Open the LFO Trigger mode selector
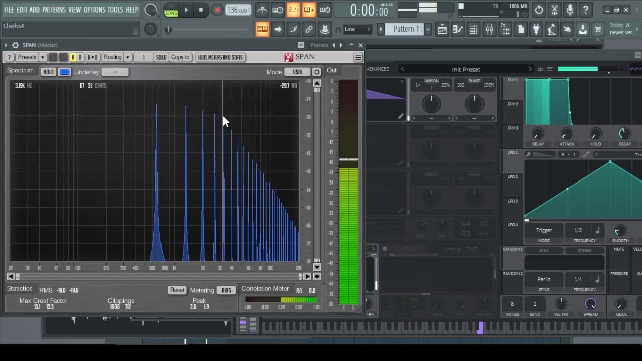 [544, 230]
